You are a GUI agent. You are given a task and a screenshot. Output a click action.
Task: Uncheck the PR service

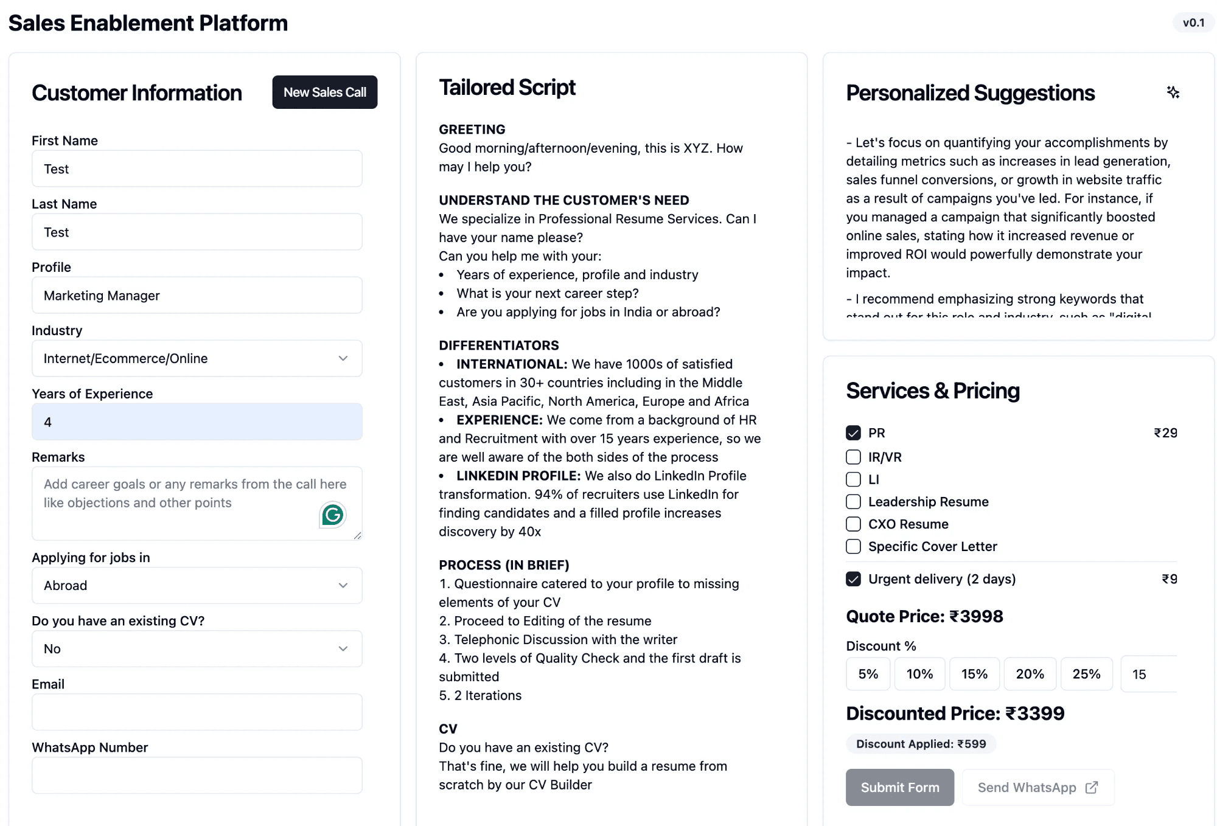pyautogui.click(x=853, y=432)
